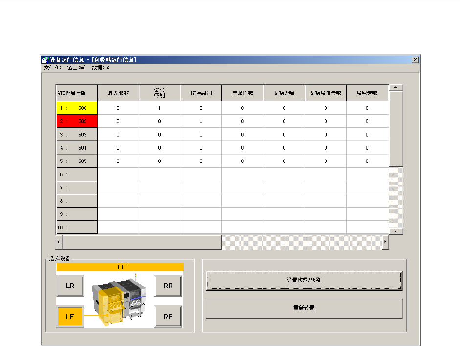Image resolution: width=460 pixels, height=346 pixels.
Task: Select empty nozzle row header 9
Action: (77, 214)
